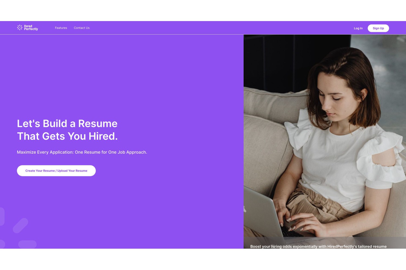Click the partial circle shape in the corner
Viewport: 406px width, 270px height.
click(2, 244)
